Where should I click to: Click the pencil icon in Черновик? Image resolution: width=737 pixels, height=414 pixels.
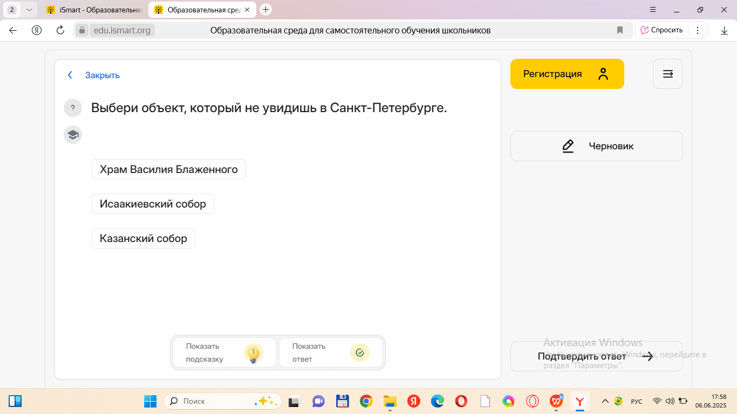[x=568, y=146]
